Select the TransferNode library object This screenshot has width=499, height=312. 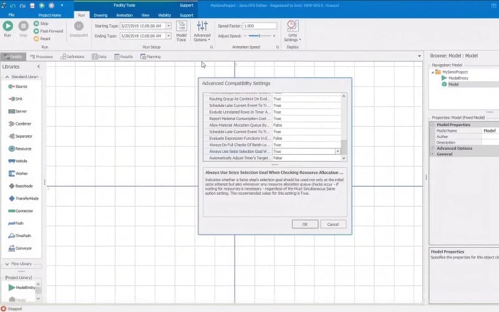24,198
